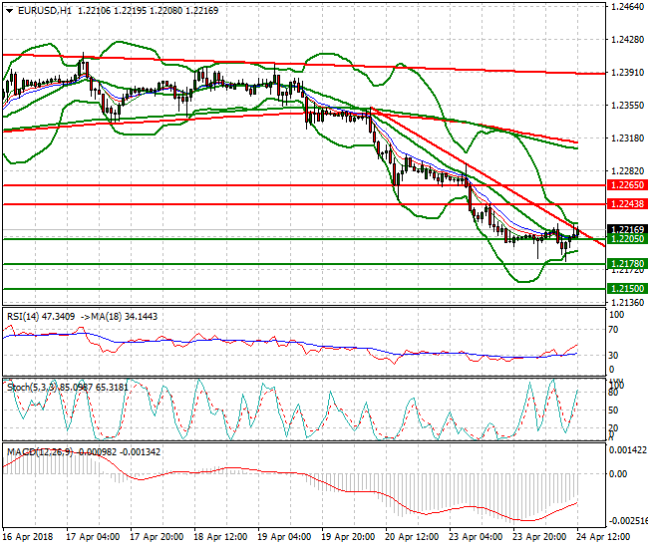Click the 16 Apr 2018 date label
Image resolution: width=648 pixels, height=548 pixels.
[28, 537]
